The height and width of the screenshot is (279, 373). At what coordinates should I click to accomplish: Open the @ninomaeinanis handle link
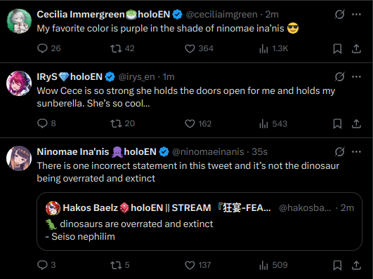[x=208, y=151]
